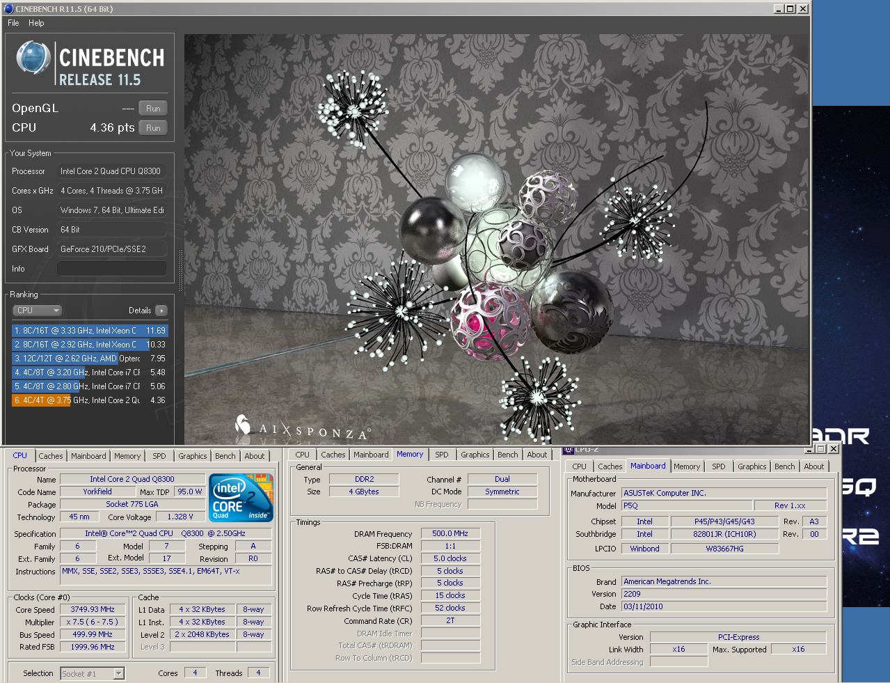The width and height of the screenshot is (890, 683).
Task: Run the CPU benchmark
Action: (x=153, y=128)
